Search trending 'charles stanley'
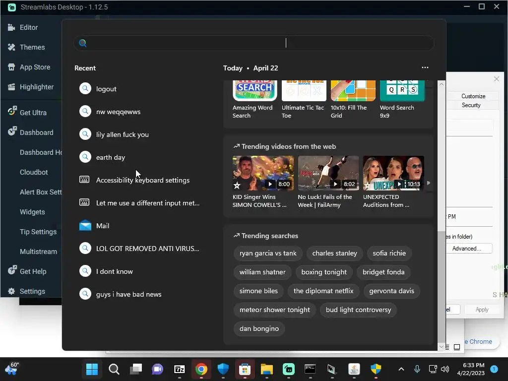The image size is (508, 381). pos(335,254)
